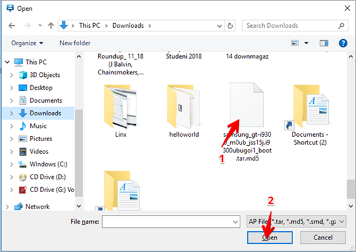The width and height of the screenshot is (356, 252).
Task: Select the Studeni 2018 item label
Action: (x=184, y=56)
